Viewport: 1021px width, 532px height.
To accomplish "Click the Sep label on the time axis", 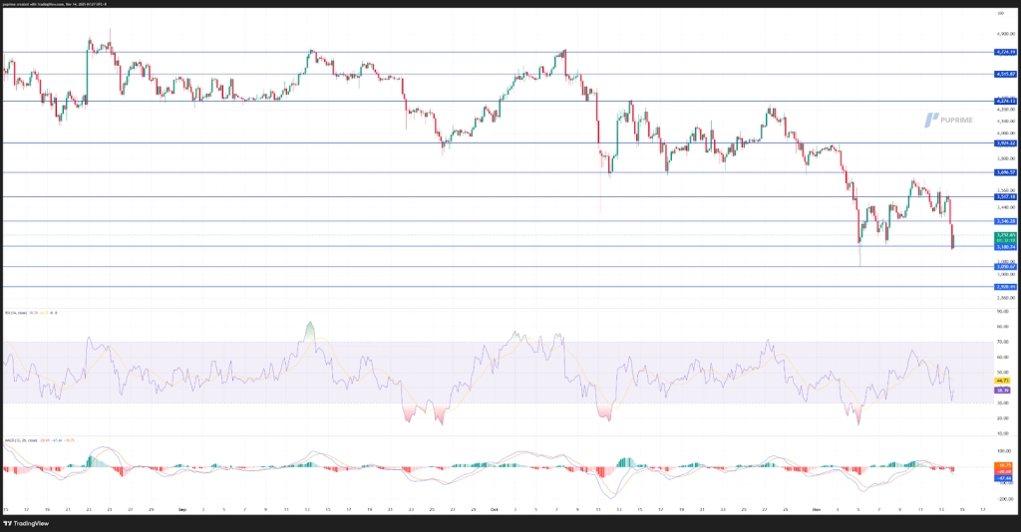I will pyautogui.click(x=183, y=509).
